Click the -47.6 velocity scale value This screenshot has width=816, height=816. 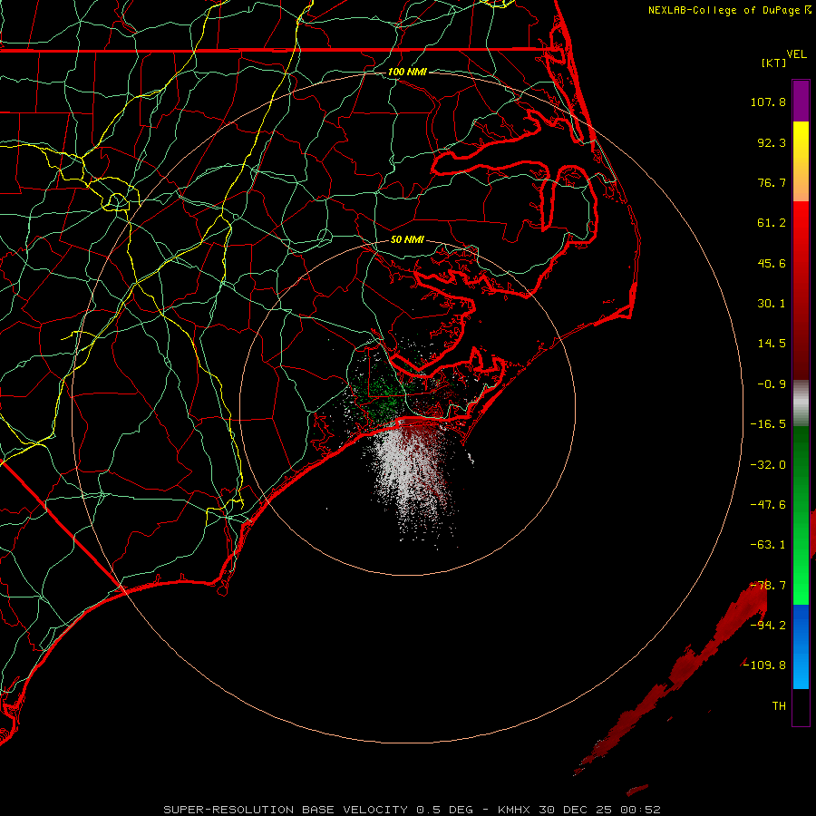pos(768,505)
